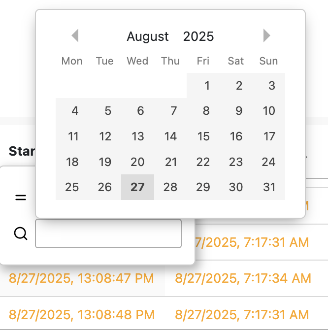Open the August month selector
Viewport: 328px width, 331px height.
click(148, 36)
